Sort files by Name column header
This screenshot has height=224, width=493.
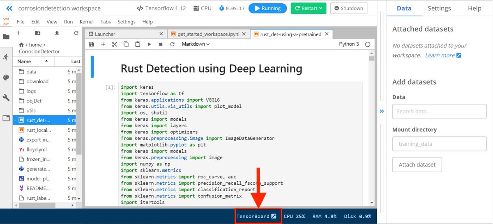click(x=34, y=61)
